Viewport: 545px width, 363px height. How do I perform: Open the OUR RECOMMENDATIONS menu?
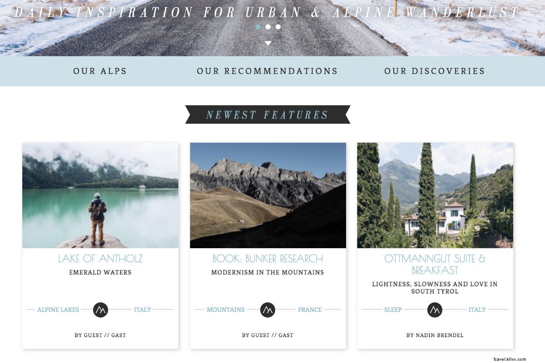(x=267, y=71)
